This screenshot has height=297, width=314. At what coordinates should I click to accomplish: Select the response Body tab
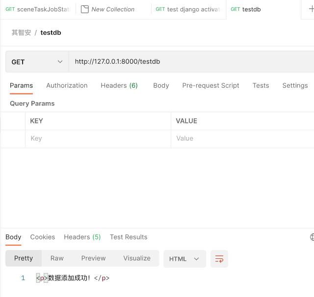(x=13, y=237)
